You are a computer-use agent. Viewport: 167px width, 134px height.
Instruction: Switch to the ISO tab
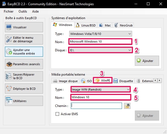[x=86, y=81]
